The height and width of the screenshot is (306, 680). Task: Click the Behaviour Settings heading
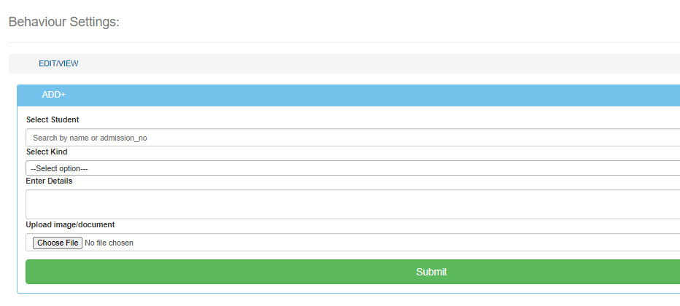pos(63,22)
